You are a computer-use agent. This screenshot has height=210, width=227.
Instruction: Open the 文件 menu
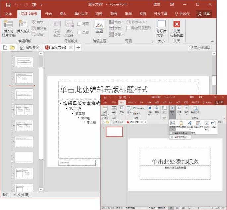[8, 14]
